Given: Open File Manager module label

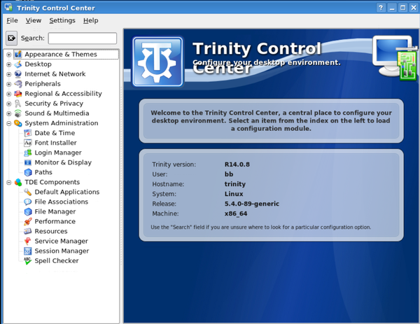Looking at the screenshot, I should pos(55,211).
